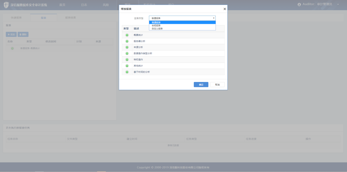Click the 取消 button in the dialog
The image size is (347, 172).
pos(217,85)
